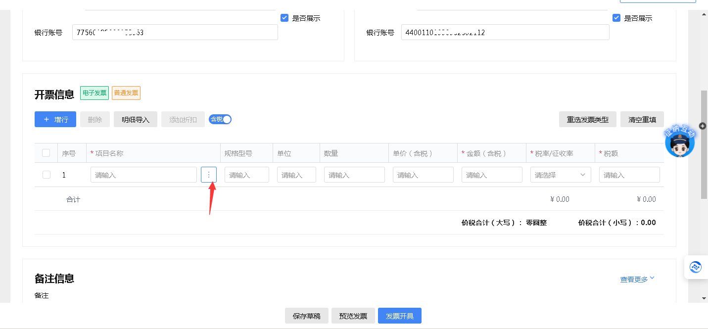708x329 pixels.
Task: Open the 征纳互动 assistant avatar
Action: tap(680, 142)
